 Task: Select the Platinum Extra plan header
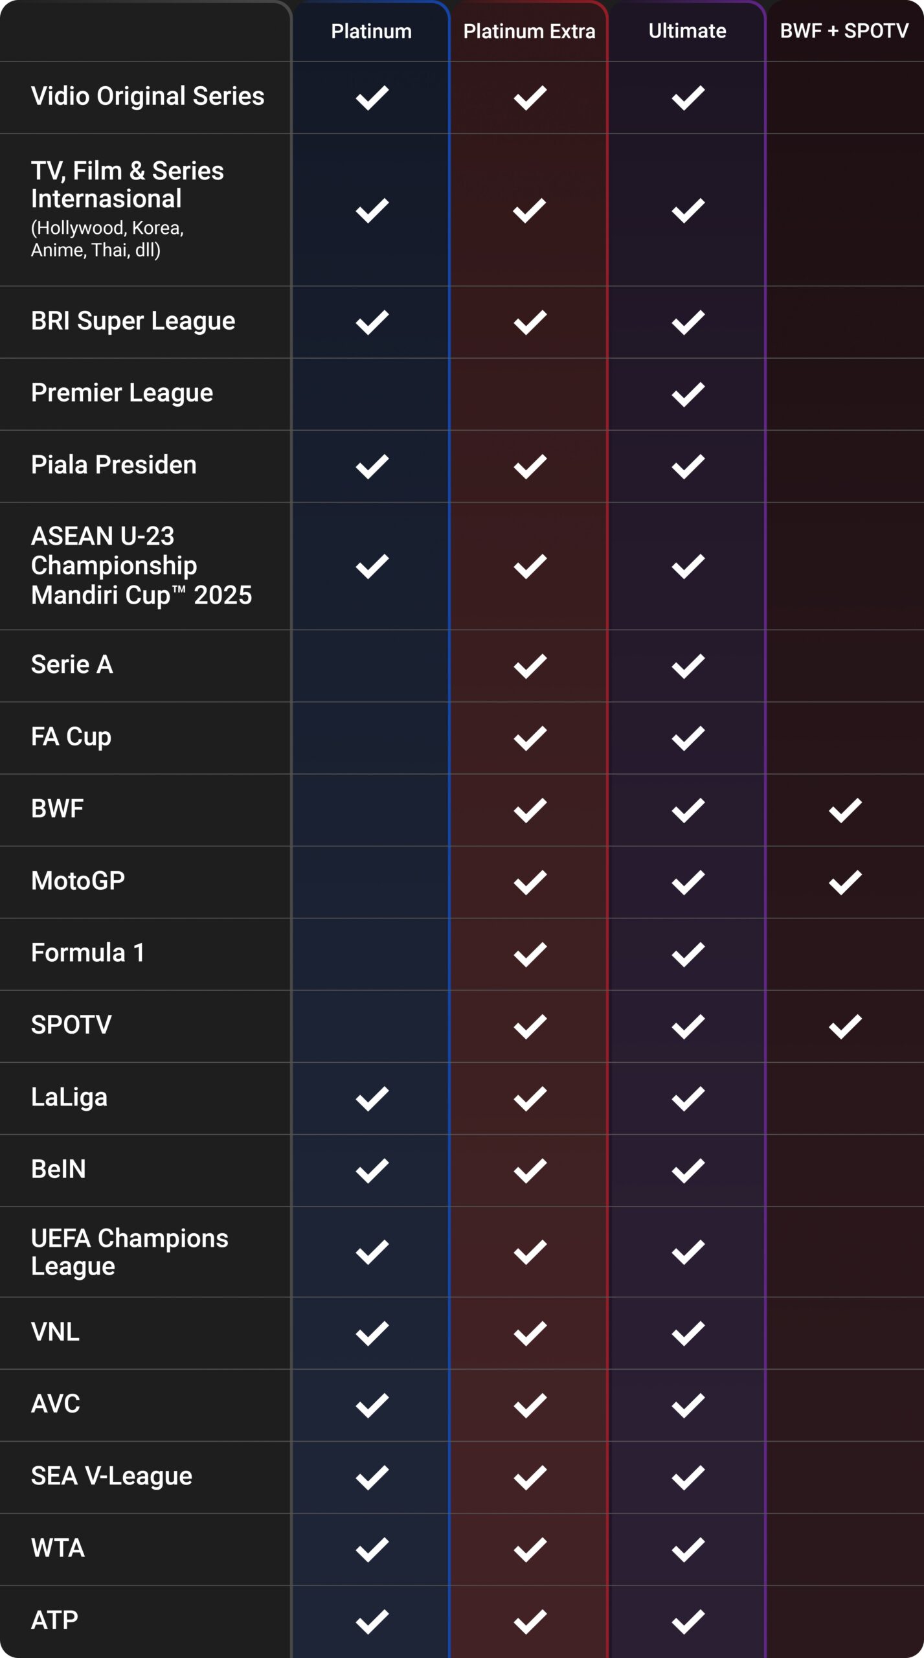click(x=529, y=31)
